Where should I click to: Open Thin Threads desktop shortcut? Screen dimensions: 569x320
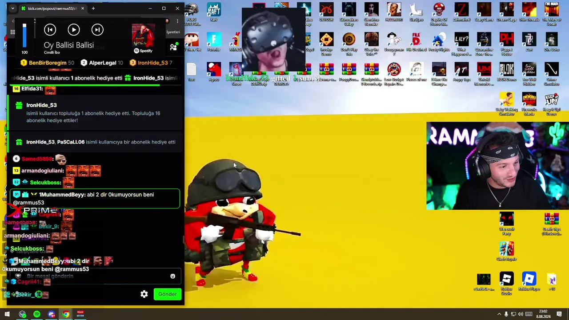529,12
